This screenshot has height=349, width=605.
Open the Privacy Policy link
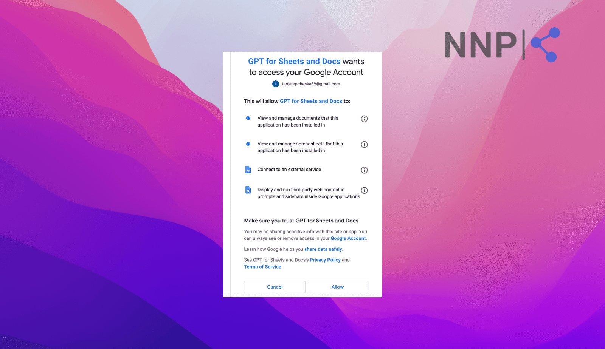point(325,260)
